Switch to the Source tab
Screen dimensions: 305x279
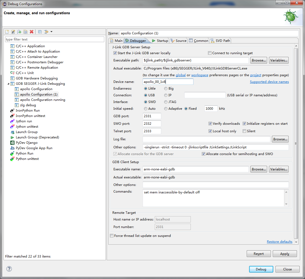click(178, 41)
